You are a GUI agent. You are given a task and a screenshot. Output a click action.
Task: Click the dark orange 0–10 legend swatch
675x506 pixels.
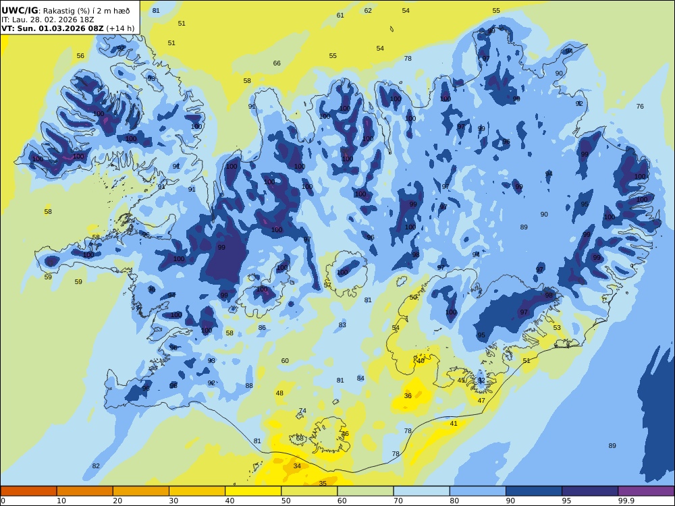click(28, 491)
